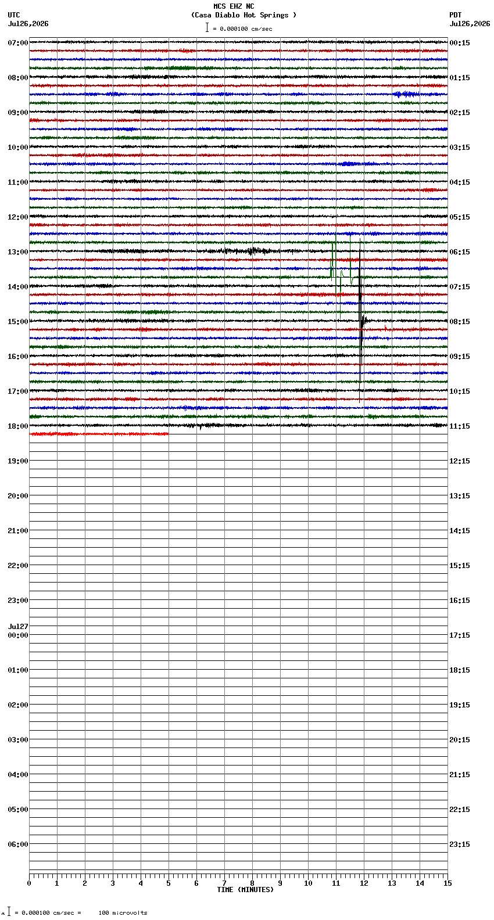Select the Casa Diablo Hot Springs subtitle
The height and width of the screenshot is (920, 494).
[244, 15]
